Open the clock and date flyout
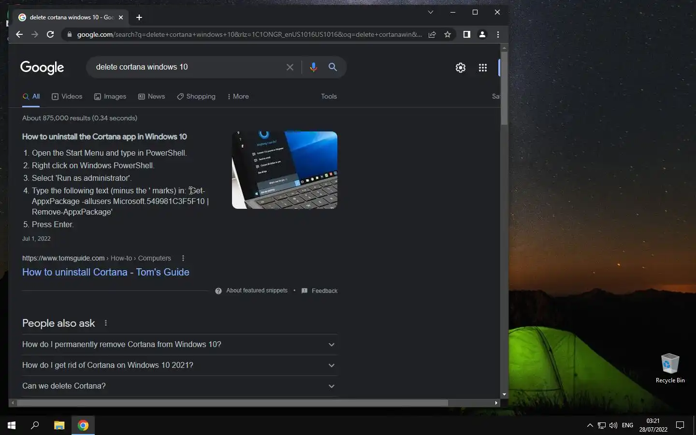 coord(653,425)
